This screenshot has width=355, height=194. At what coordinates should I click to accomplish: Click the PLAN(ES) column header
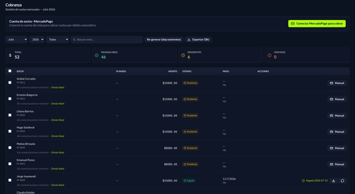121,71
